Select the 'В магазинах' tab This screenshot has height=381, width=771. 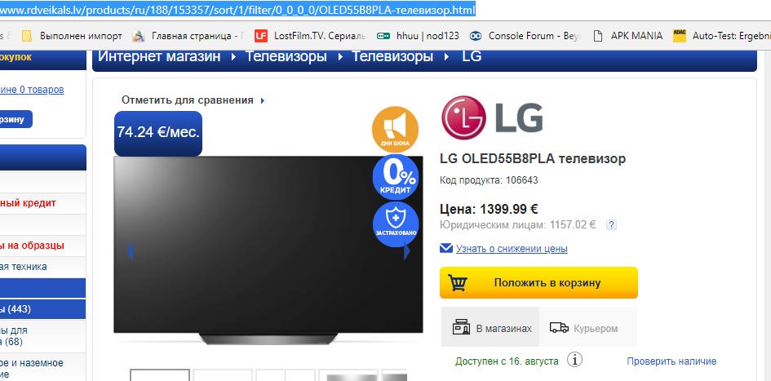pyautogui.click(x=491, y=328)
